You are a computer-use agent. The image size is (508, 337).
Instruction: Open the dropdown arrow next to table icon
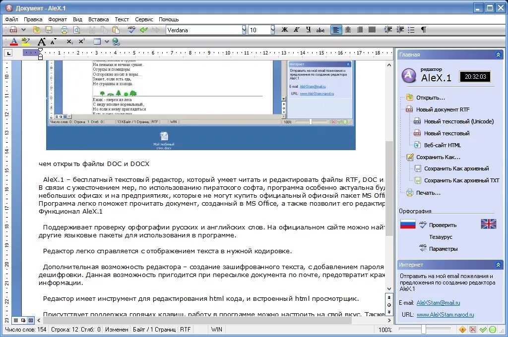click(107, 42)
